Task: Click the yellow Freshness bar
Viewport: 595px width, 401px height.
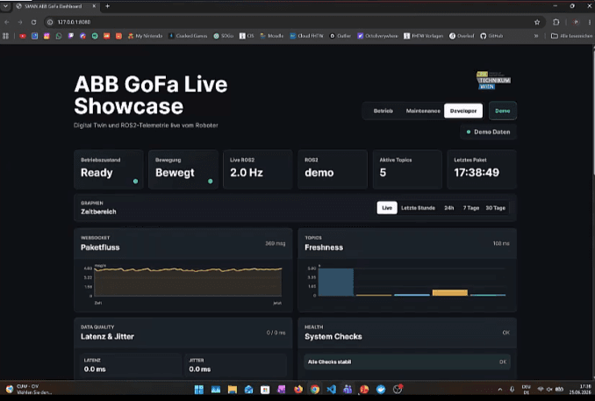Action: pos(450,292)
